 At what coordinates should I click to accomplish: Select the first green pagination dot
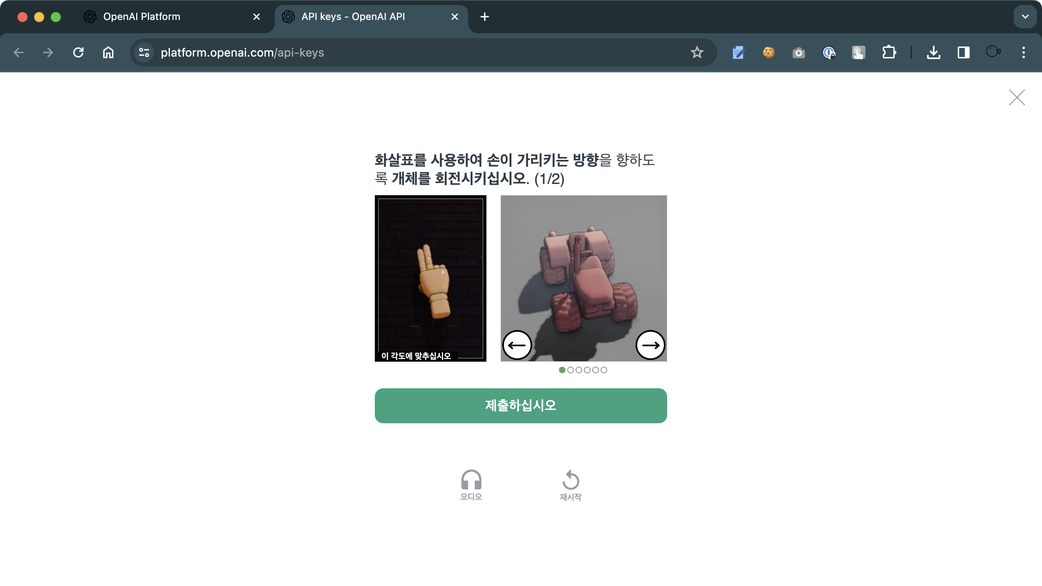pyautogui.click(x=562, y=370)
